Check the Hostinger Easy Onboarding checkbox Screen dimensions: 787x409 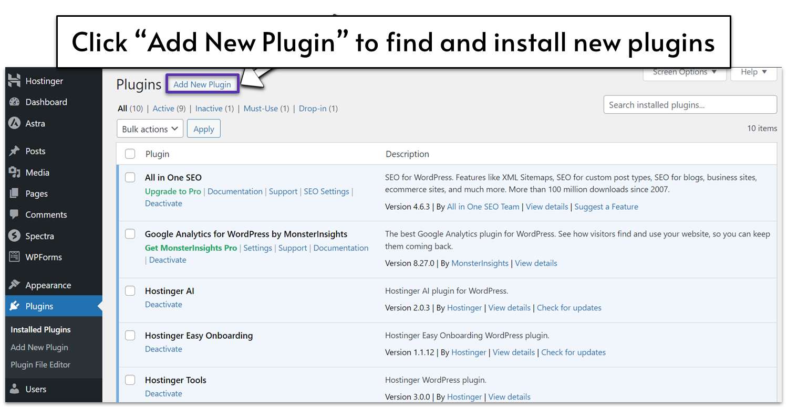coord(130,335)
